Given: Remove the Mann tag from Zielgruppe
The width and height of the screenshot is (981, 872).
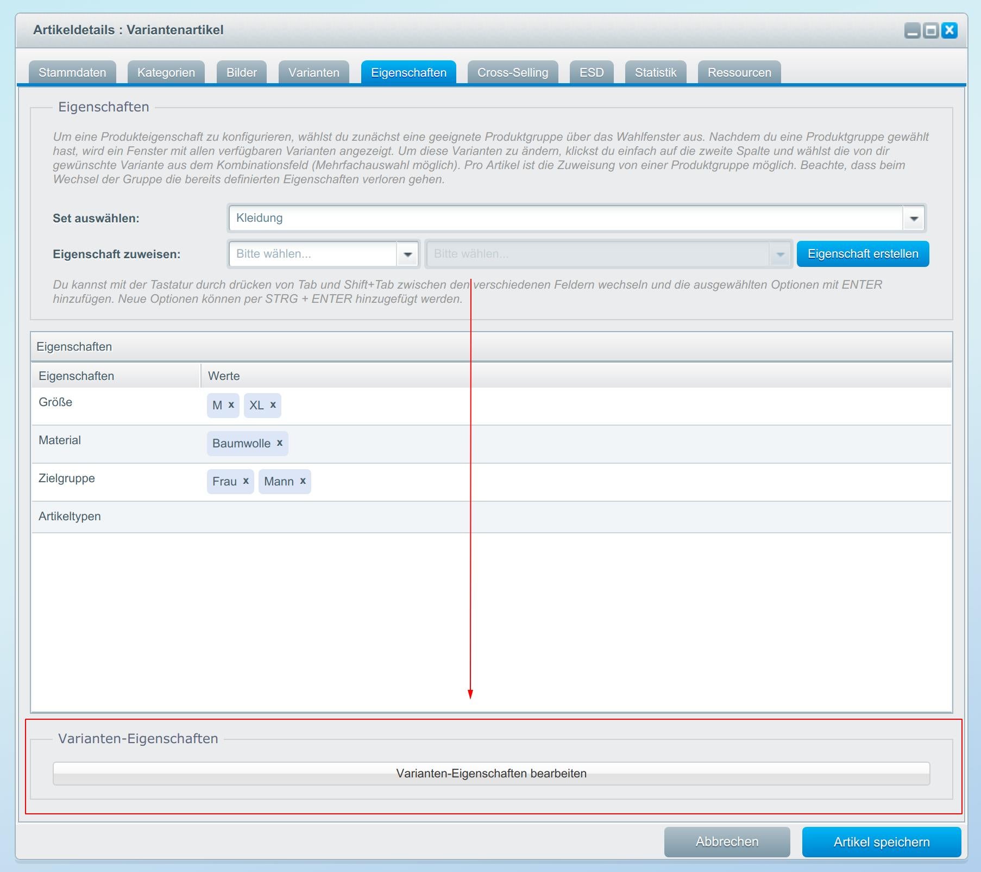Looking at the screenshot, I should 303,481.
